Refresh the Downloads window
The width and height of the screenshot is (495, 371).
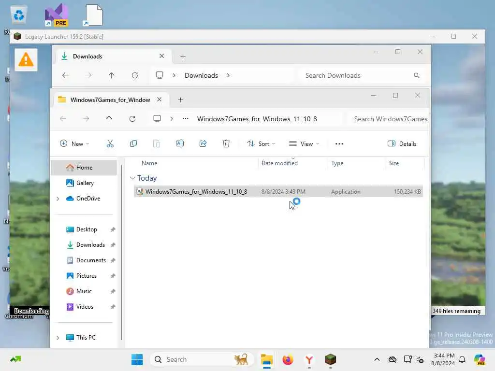coord(135,75)
